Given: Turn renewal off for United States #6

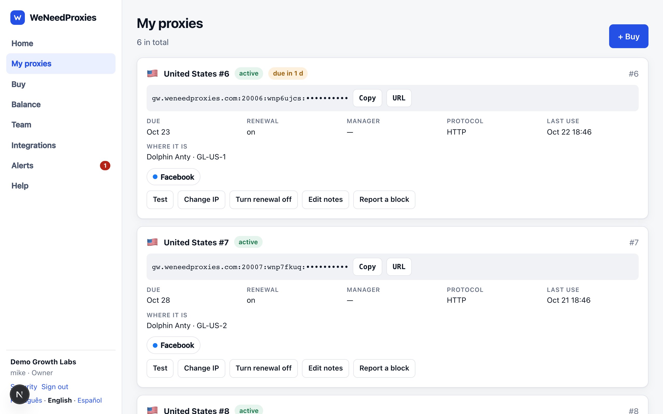Looking at the screenshot, I should point(264,199).
